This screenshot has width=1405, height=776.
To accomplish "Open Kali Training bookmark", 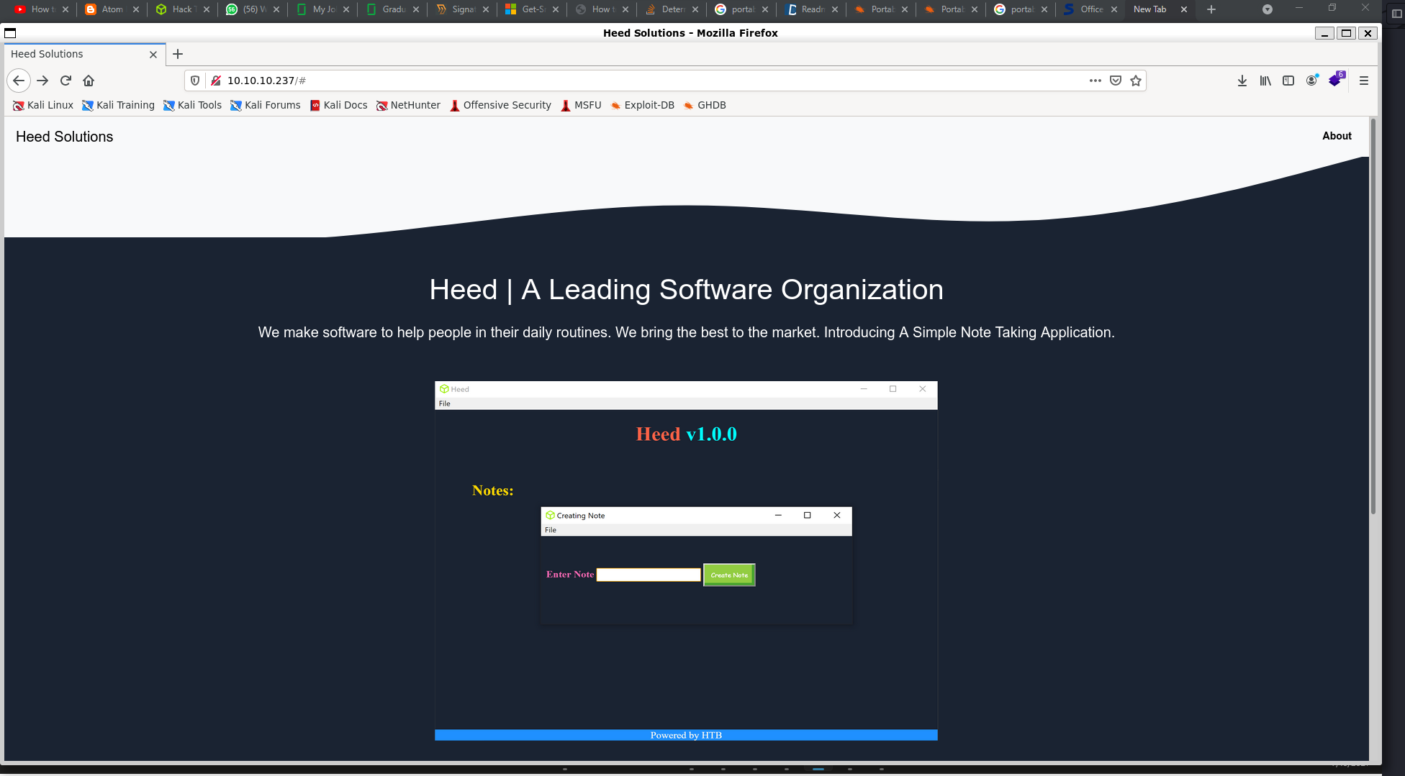I will (x=118, y=105).
